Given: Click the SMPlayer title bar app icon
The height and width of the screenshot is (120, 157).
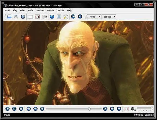Looking at the screenshot, I should [5, 5].
